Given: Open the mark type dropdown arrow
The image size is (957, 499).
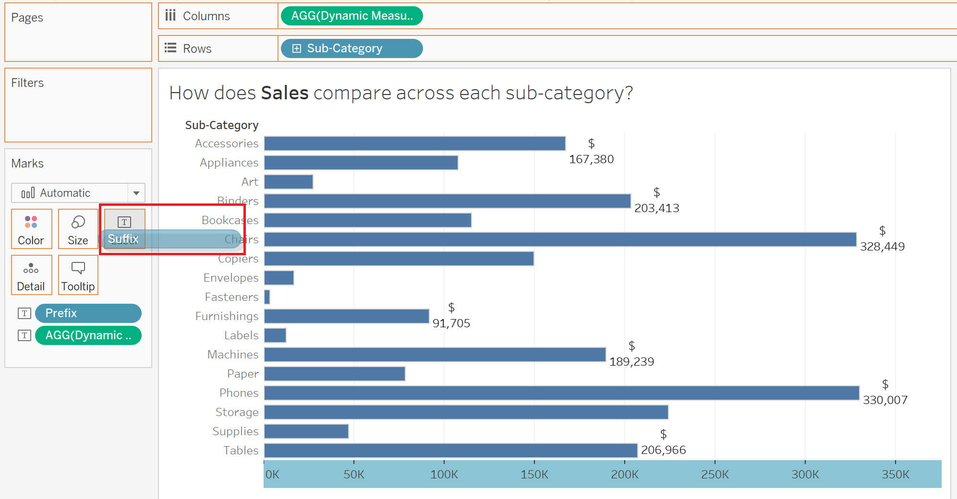Looking at the screenshot, I should [x=136, y=193].
